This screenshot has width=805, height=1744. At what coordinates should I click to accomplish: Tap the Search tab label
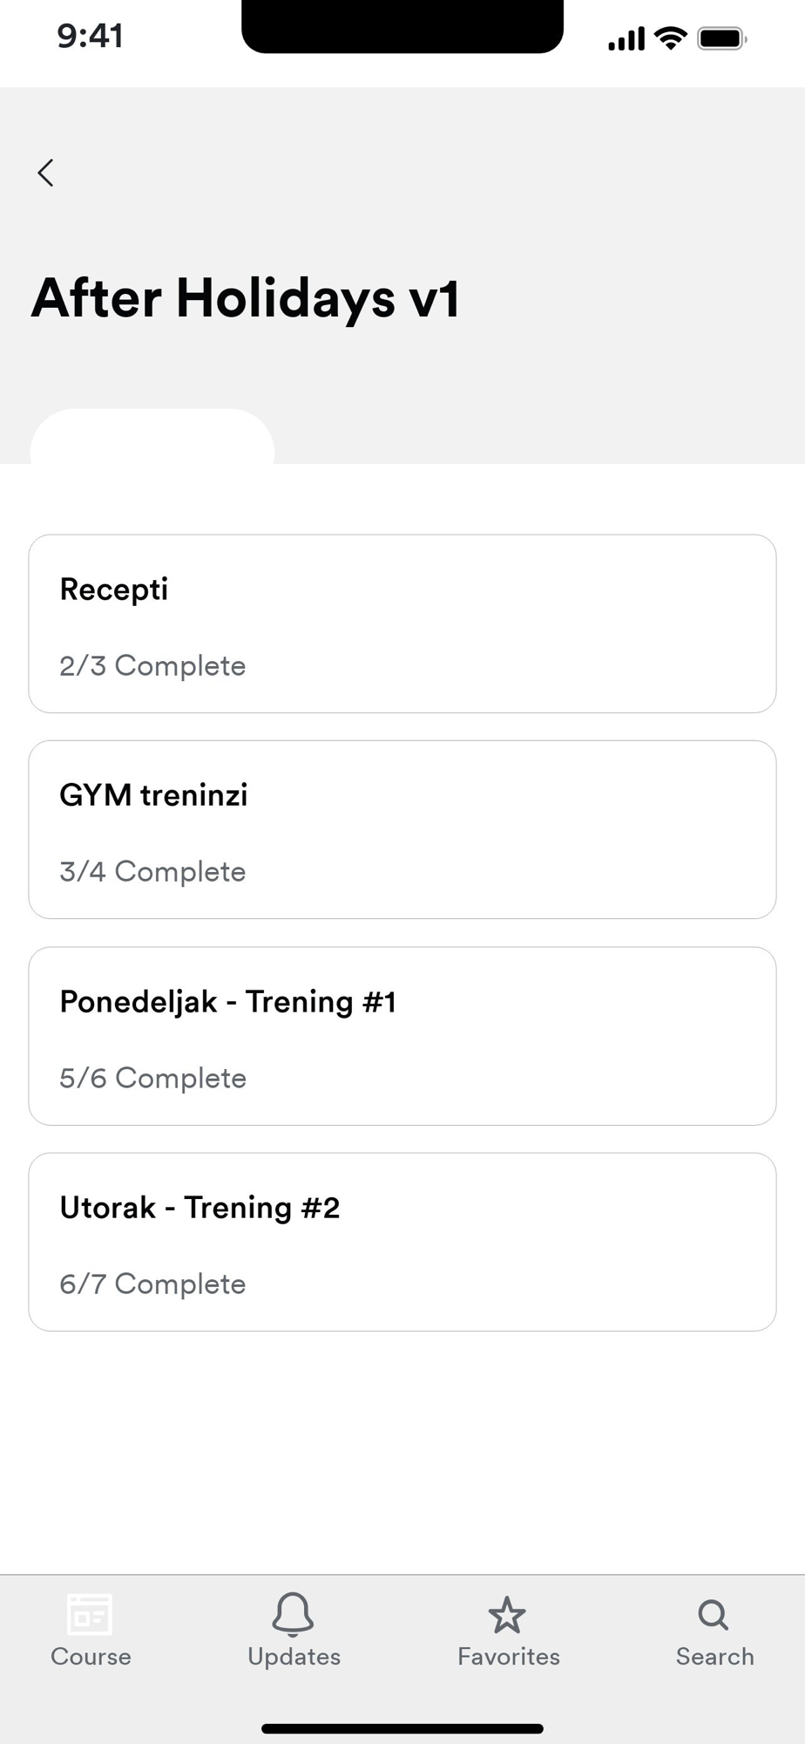click(714, 1657)
